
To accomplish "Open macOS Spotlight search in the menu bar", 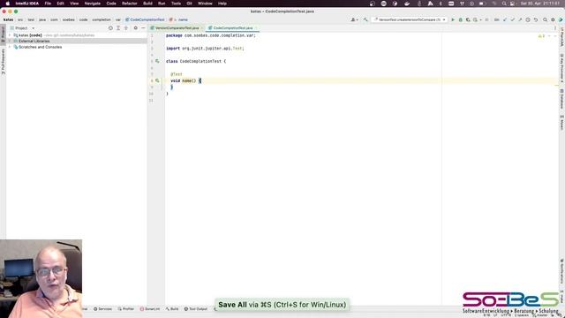I will pyautogui.click(x=504, y=4).
